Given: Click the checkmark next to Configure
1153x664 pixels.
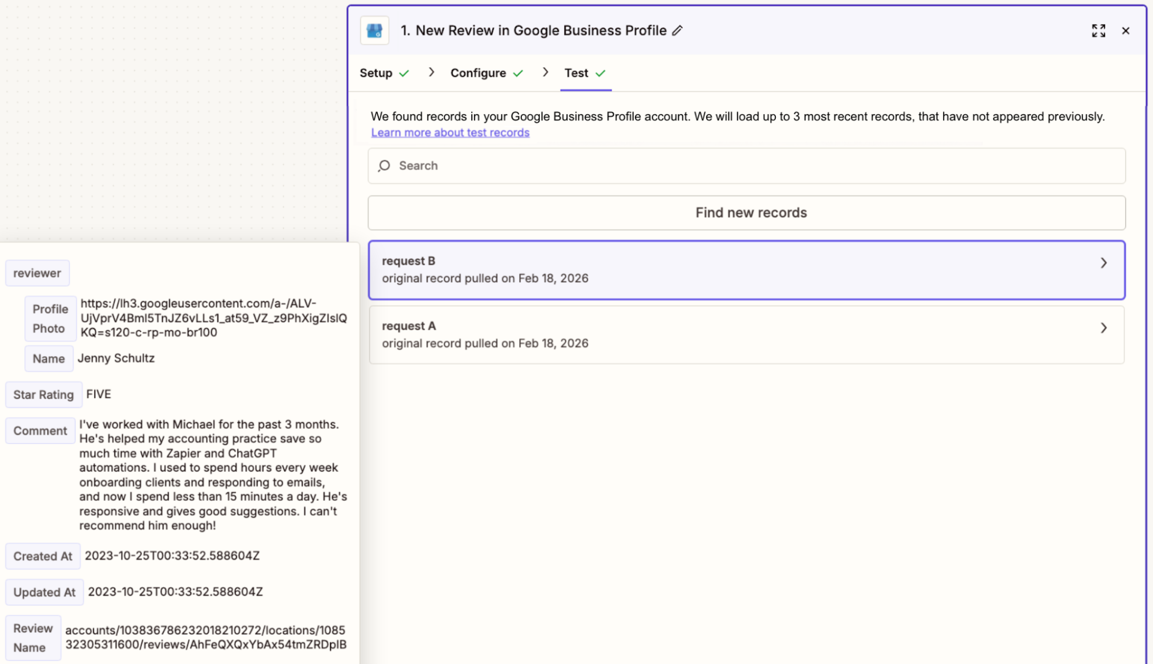Looking at the screenshot, I should pos(519,73).
